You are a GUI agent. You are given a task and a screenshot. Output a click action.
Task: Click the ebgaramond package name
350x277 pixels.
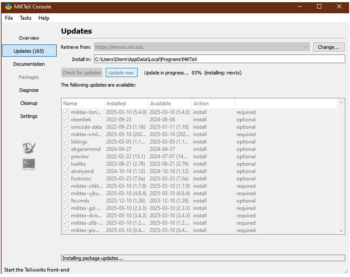click(x=86, y=149)
